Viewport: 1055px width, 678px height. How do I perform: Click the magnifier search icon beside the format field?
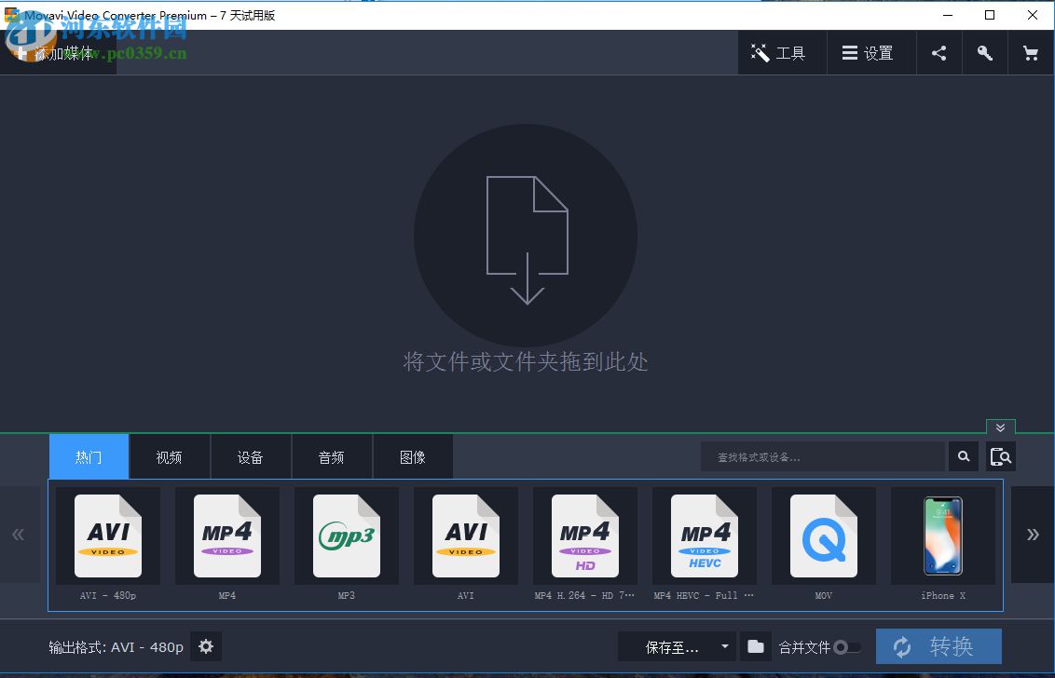tap(964, 456)
